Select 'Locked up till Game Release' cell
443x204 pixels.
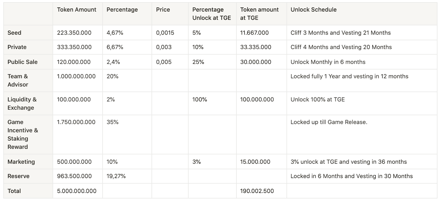pos(329,122)
